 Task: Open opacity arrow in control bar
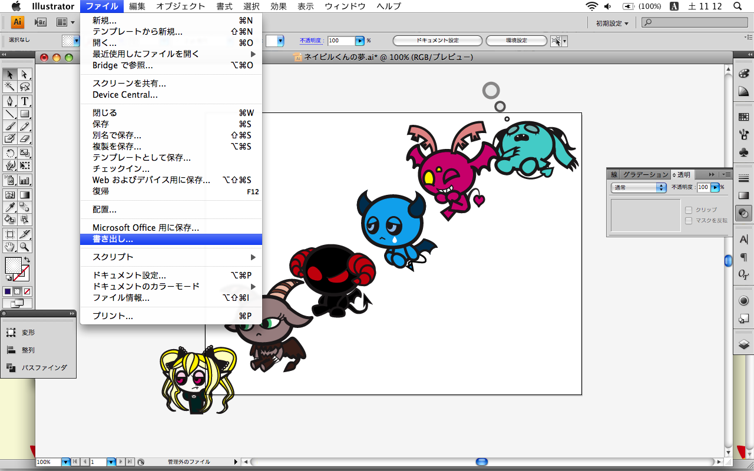pos(360,41)
